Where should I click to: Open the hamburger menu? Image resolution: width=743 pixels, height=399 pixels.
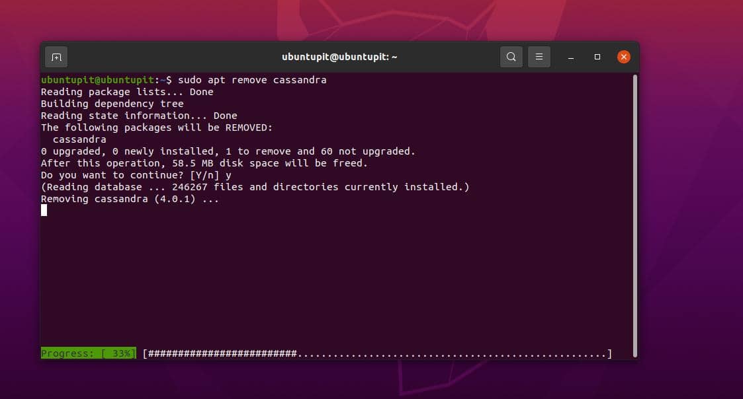539,57
